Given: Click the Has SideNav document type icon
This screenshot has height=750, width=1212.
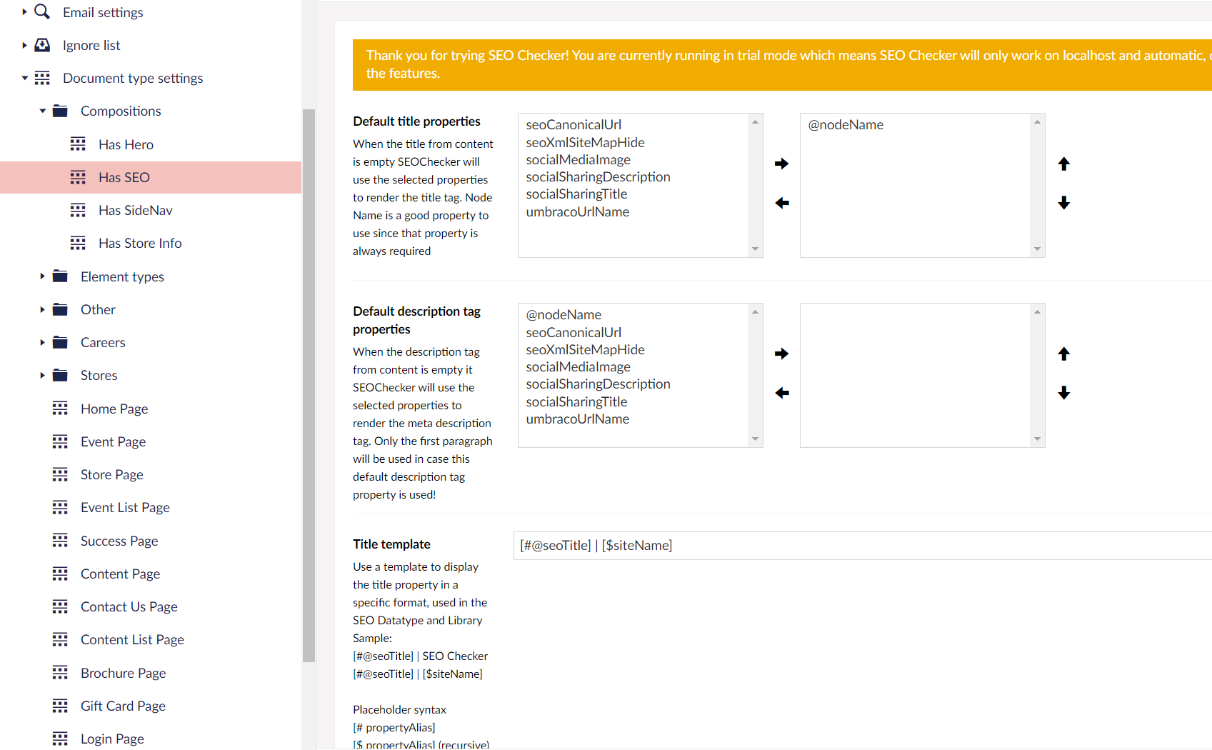Looking at the screenshot, I should [78, 210].
